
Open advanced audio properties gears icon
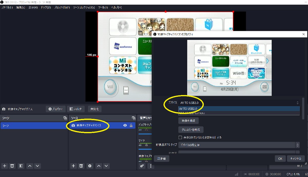pos(142,166)
